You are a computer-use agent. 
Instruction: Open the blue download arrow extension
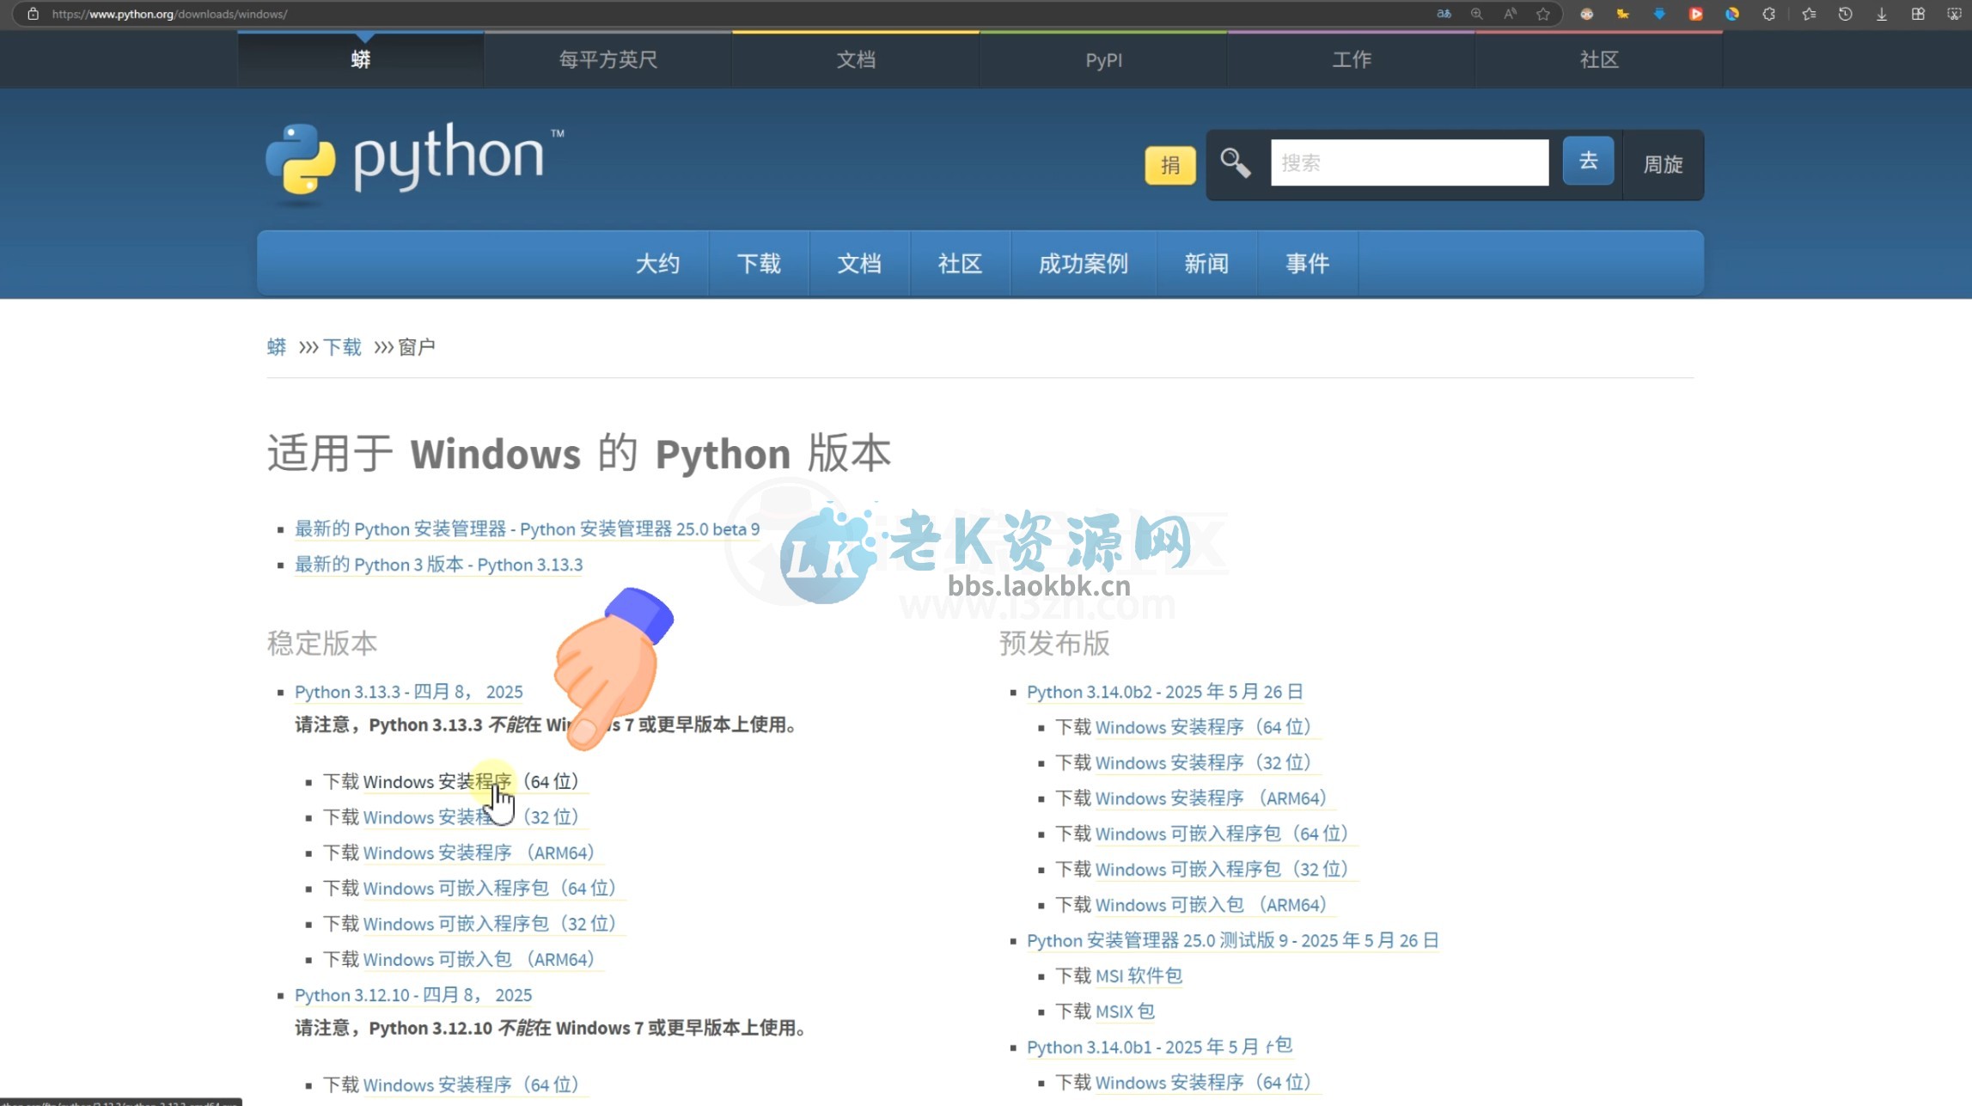click(1659, 14)
